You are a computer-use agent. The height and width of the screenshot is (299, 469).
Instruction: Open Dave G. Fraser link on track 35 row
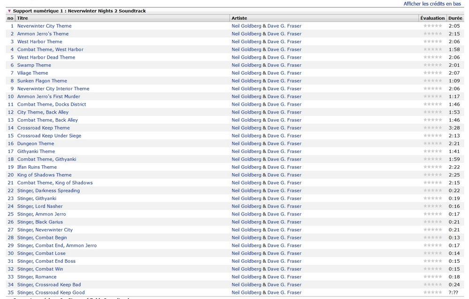[285, 292]
